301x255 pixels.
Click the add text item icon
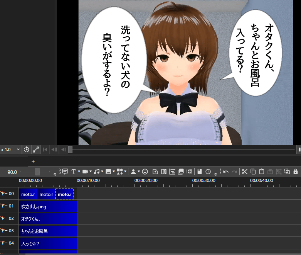pyautogui.click(x=73, y=172)
